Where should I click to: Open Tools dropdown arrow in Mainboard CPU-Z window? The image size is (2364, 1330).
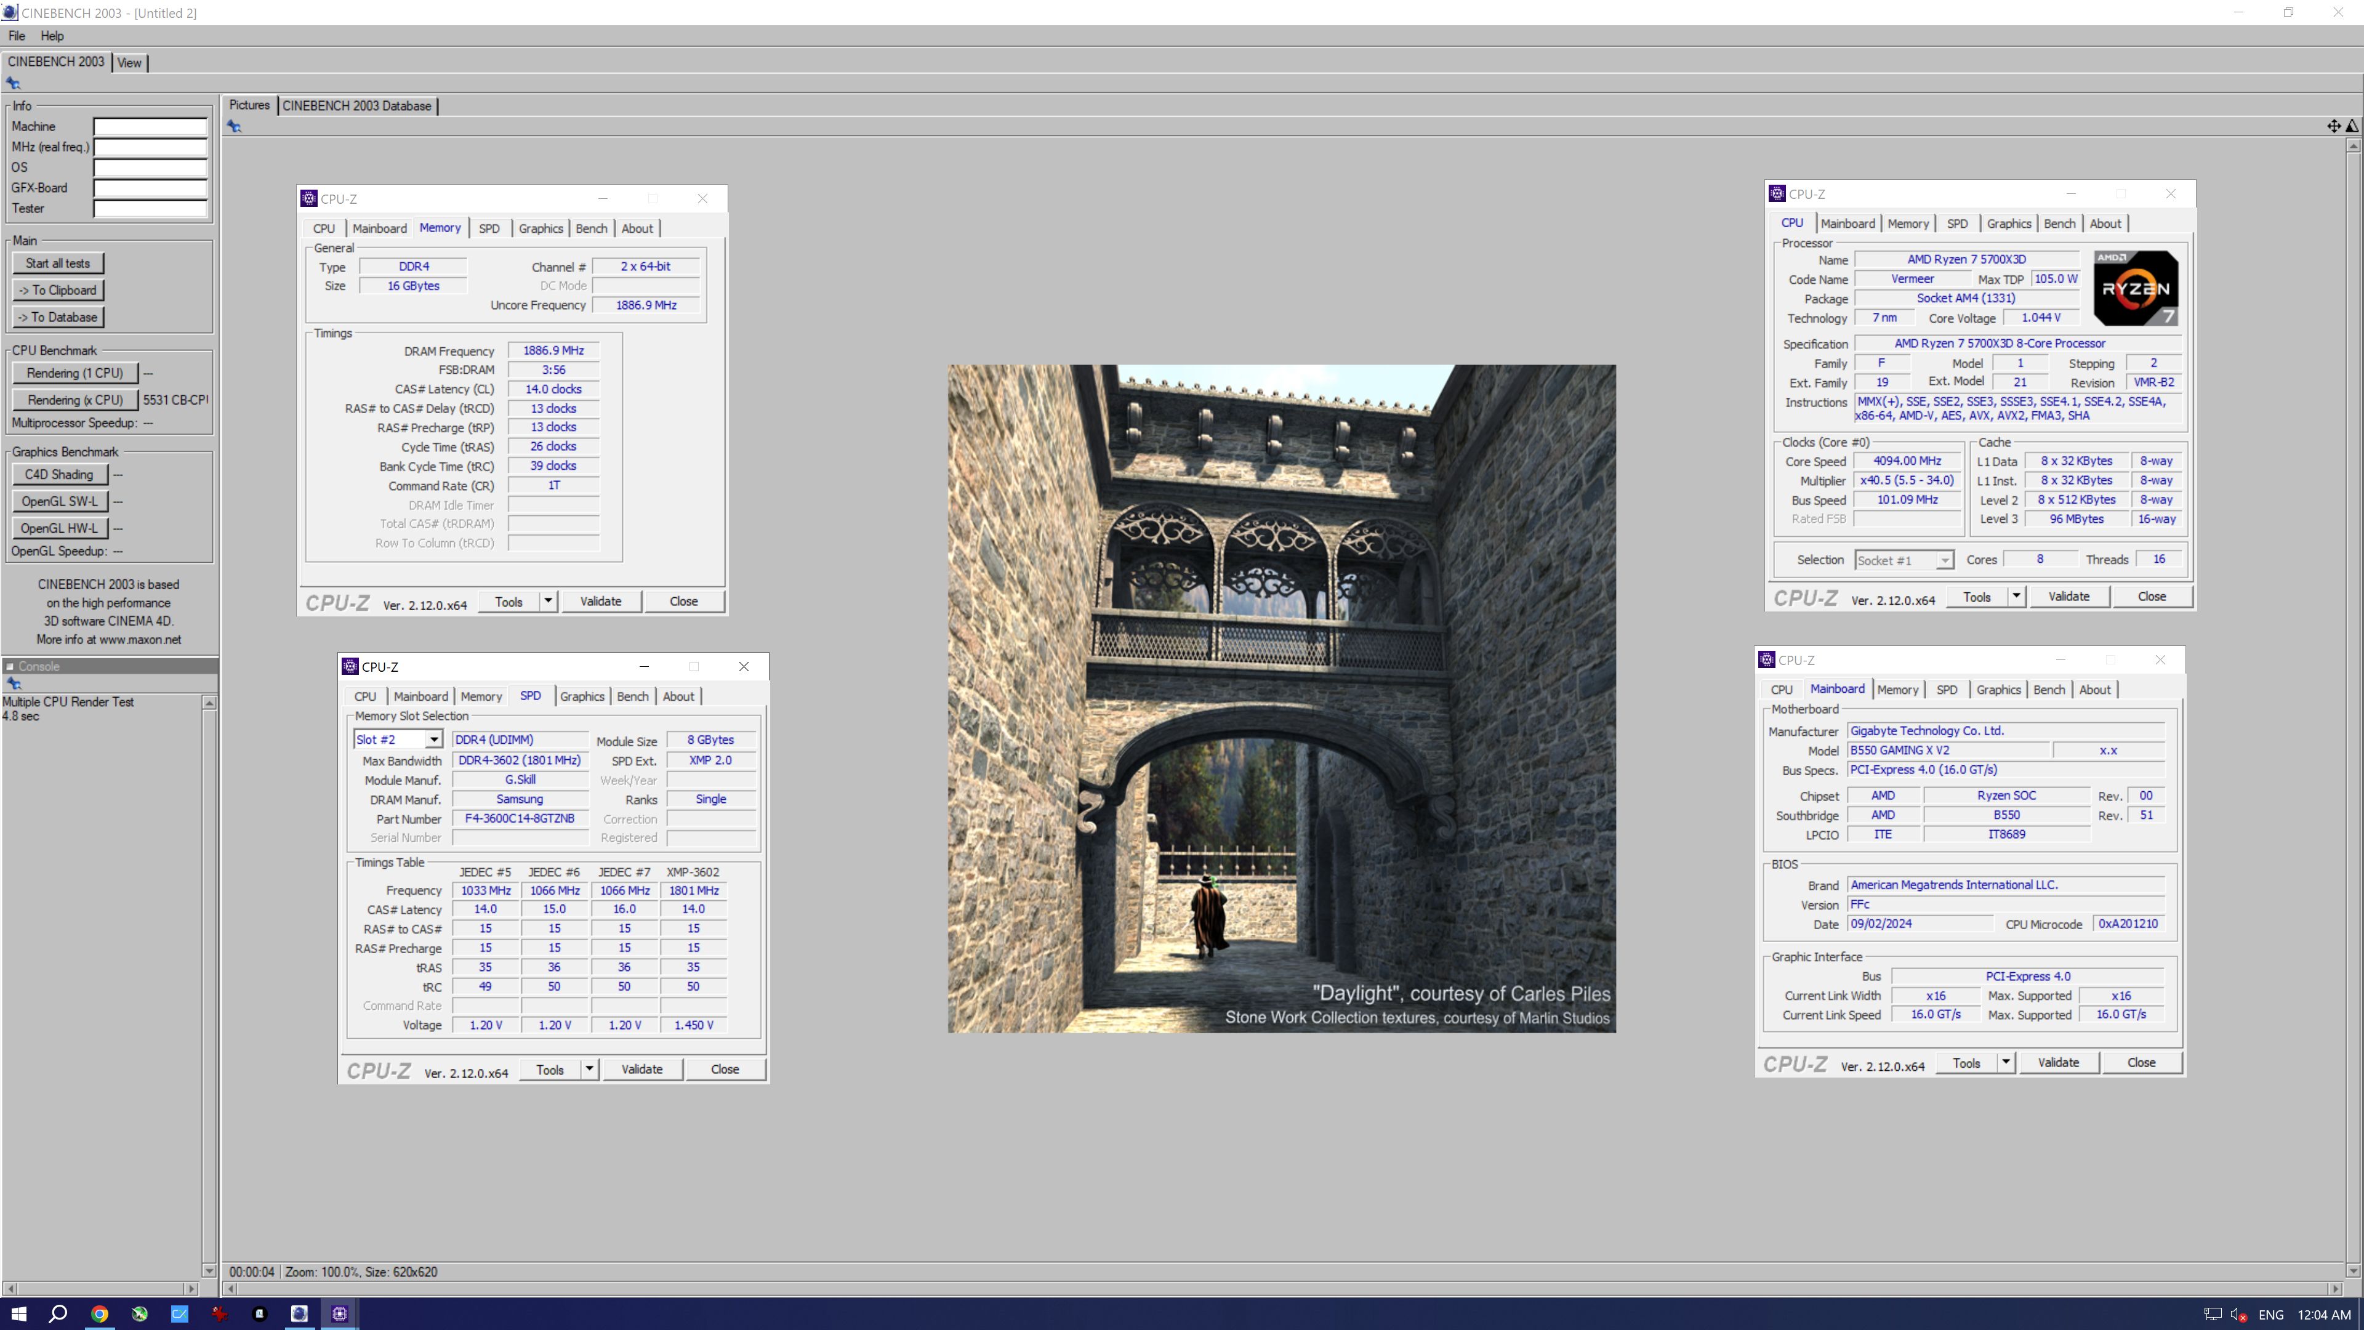pos(2006,1063)
